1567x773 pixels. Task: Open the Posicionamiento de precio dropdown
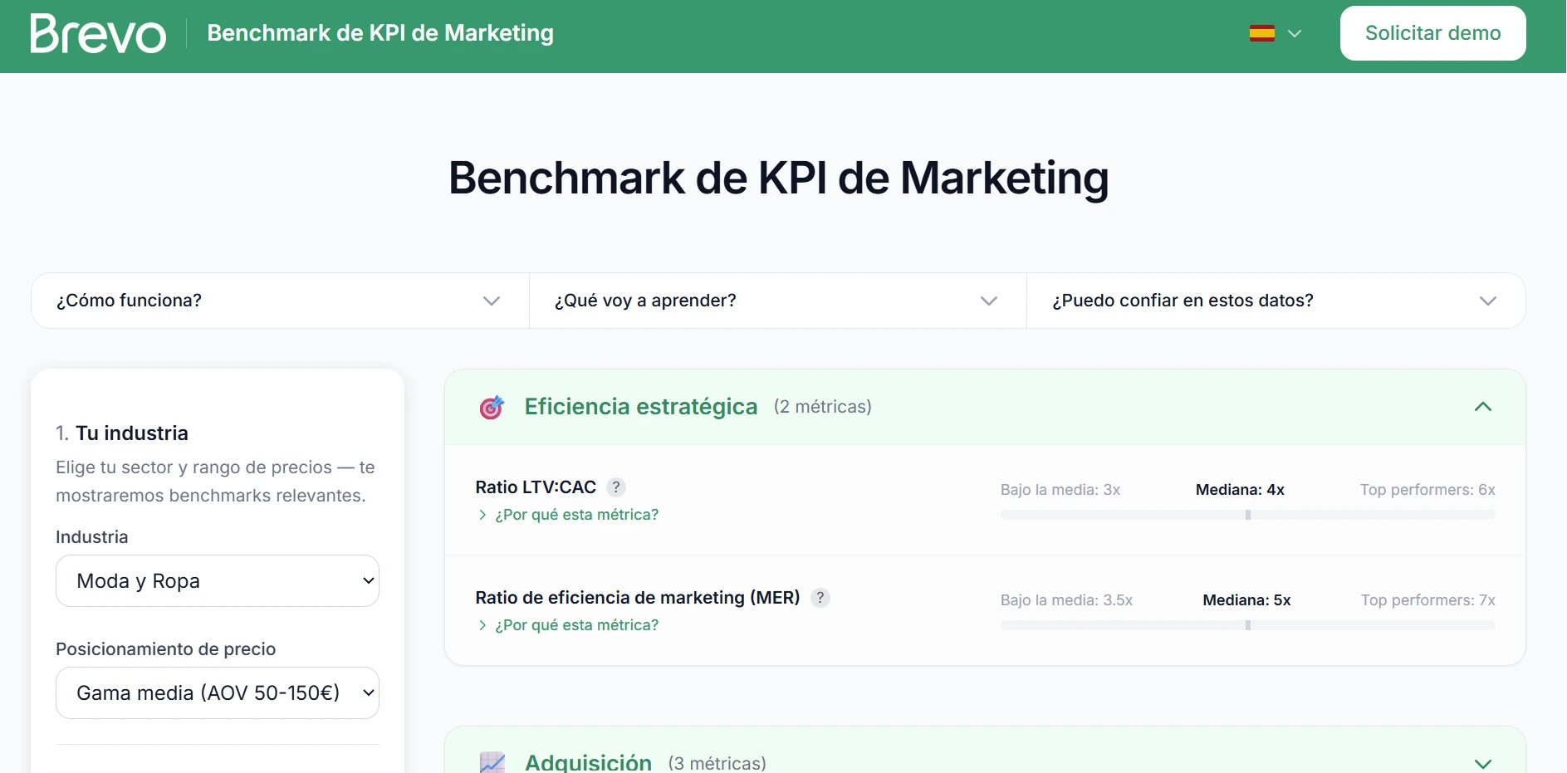coord(218,692)
